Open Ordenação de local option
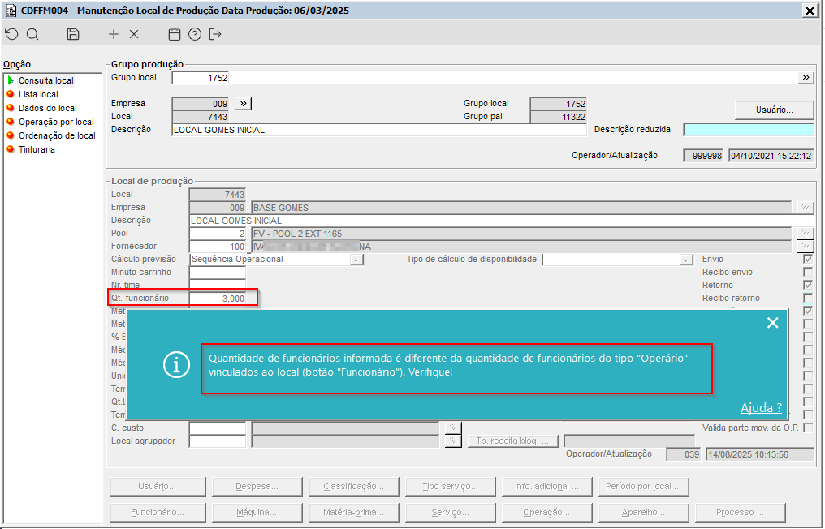825x529 pixels. click(x=58, y=135)
